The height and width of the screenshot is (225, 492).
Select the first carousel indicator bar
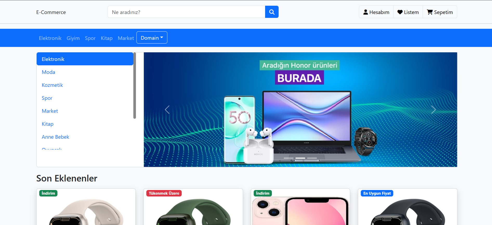pos(288,158)
